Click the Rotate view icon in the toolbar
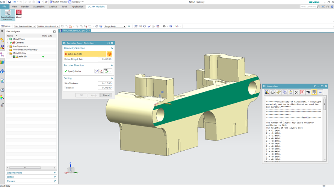The image size is (334, 187). click(x=144, y=26)
